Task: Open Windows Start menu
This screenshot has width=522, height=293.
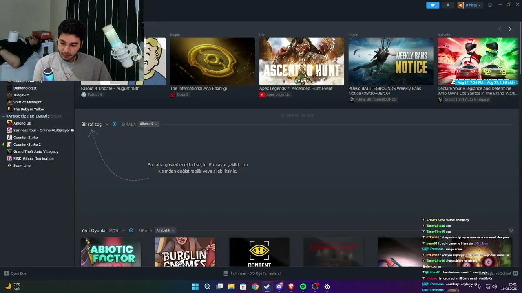Action: pyautogui.click(x=195, y=286)
